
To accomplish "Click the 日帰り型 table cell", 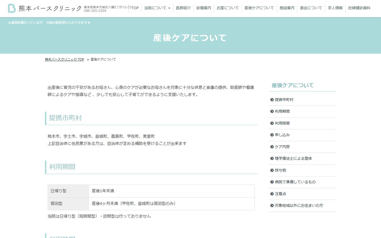I will point(69,191).
